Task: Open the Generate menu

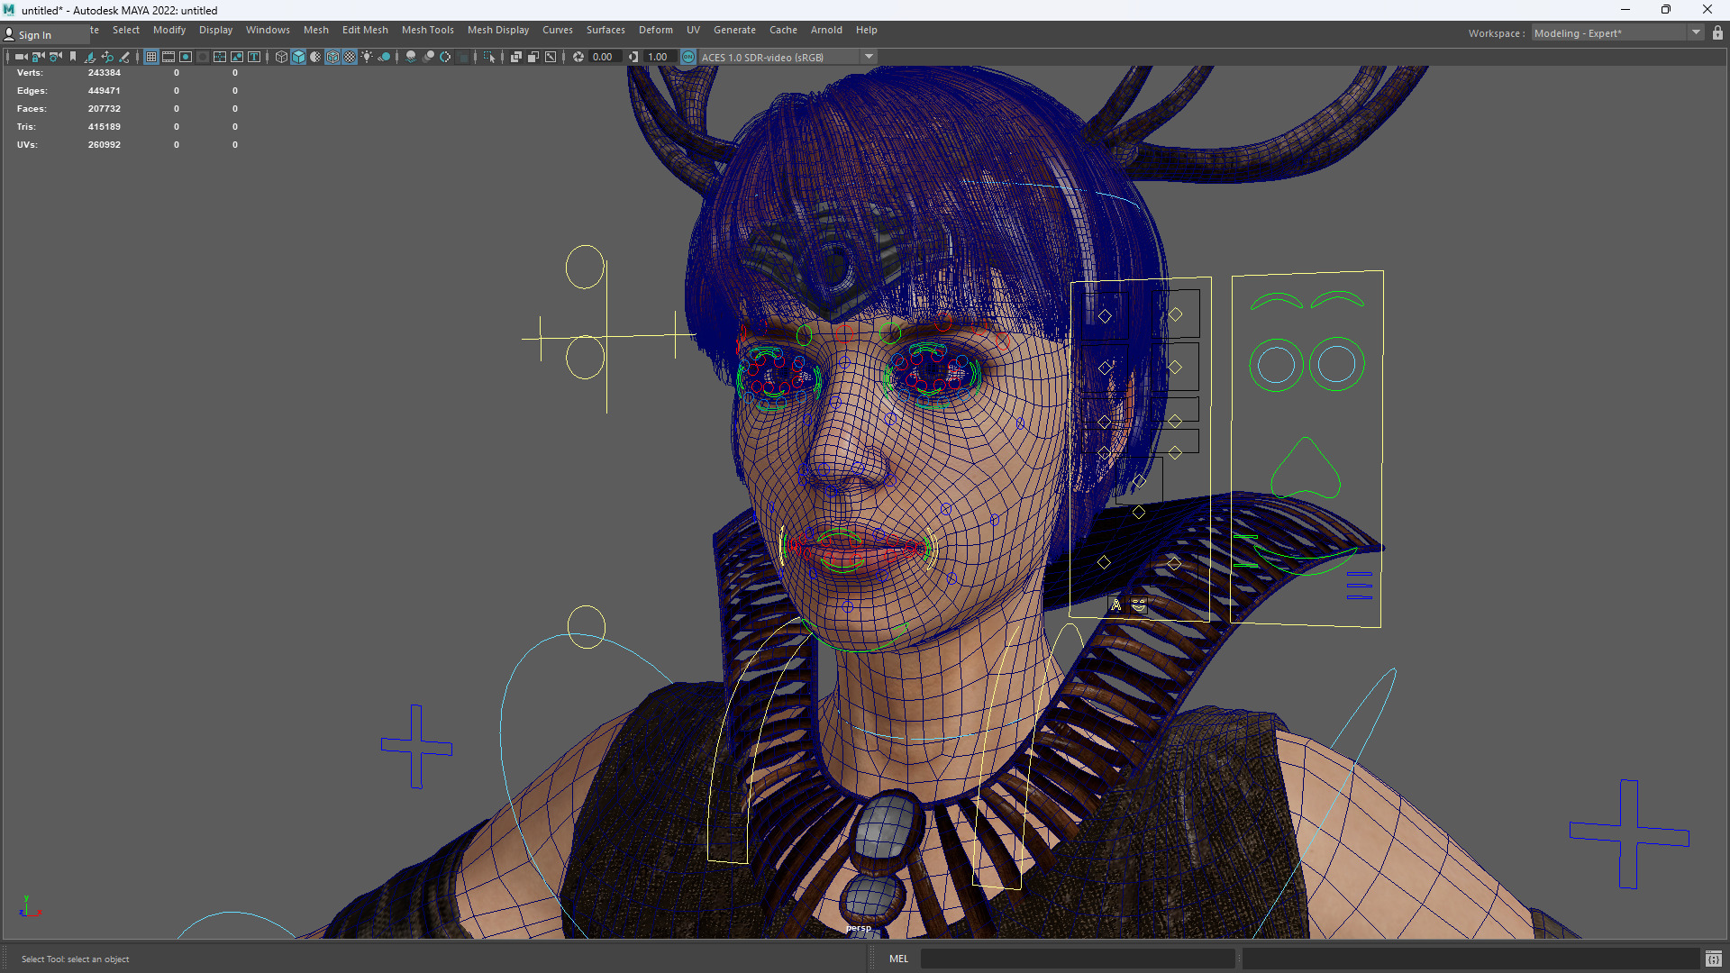Action: coord(734,30)
